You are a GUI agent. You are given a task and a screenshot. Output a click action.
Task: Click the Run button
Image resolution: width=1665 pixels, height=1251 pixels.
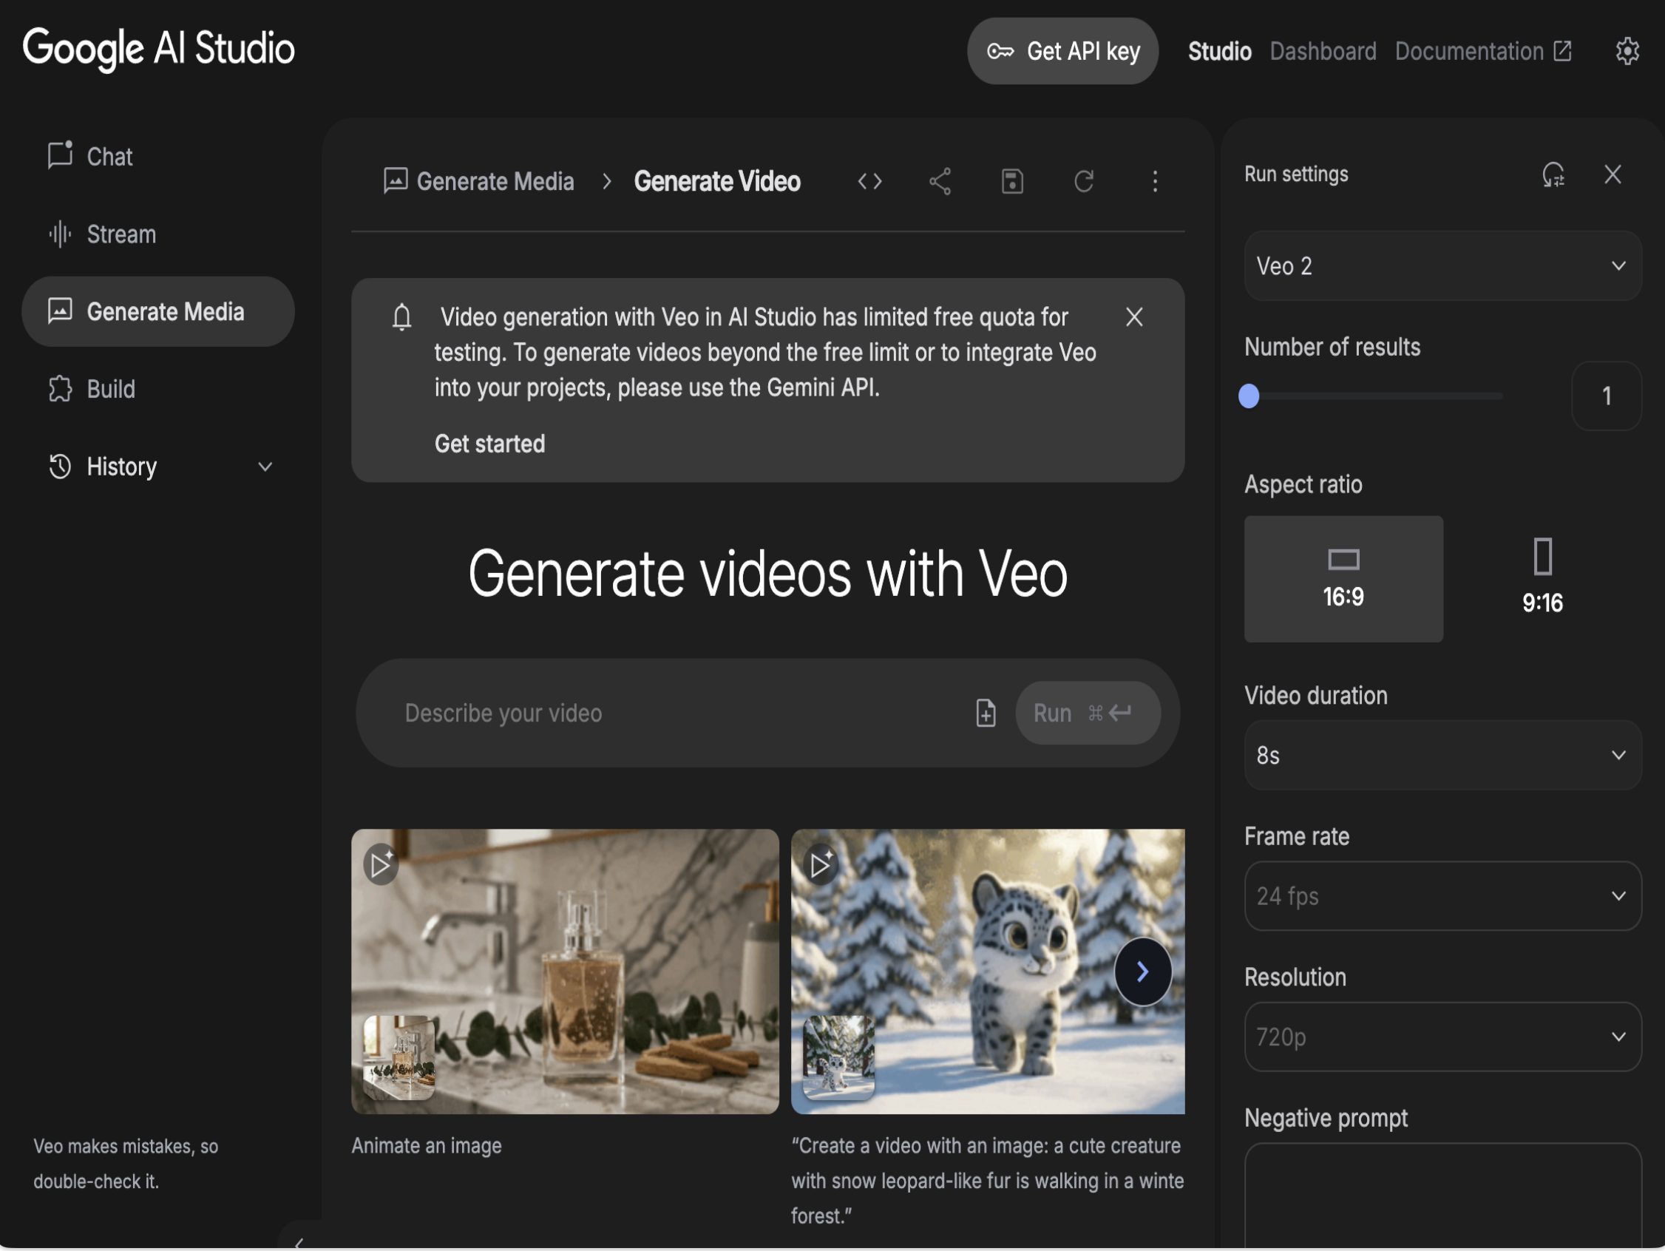(1087, 713)
